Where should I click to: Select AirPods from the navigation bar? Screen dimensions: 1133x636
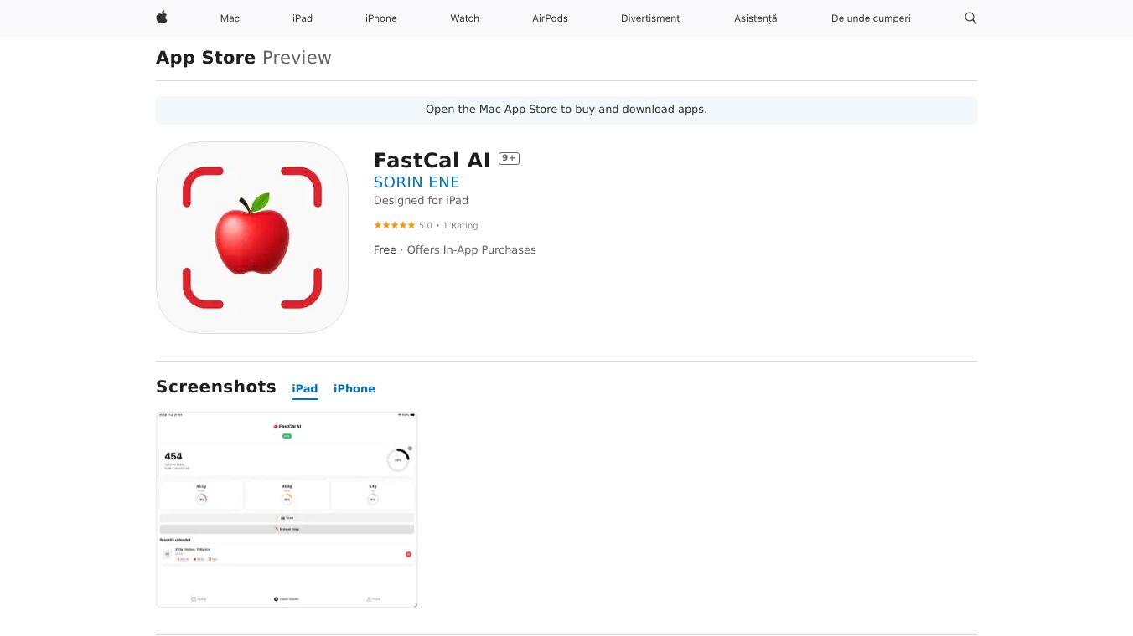click(550, 18)
